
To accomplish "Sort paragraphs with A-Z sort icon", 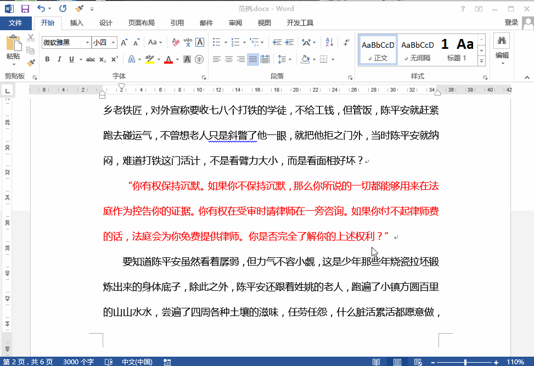I will (329, 42).
